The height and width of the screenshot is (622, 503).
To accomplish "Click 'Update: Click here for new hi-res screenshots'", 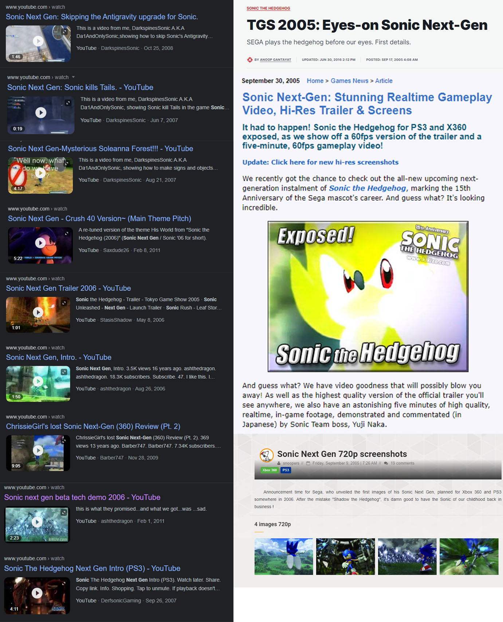I will coord(321,162).
